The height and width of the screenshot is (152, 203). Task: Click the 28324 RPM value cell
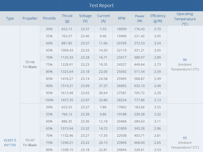(x=122, y=100)
